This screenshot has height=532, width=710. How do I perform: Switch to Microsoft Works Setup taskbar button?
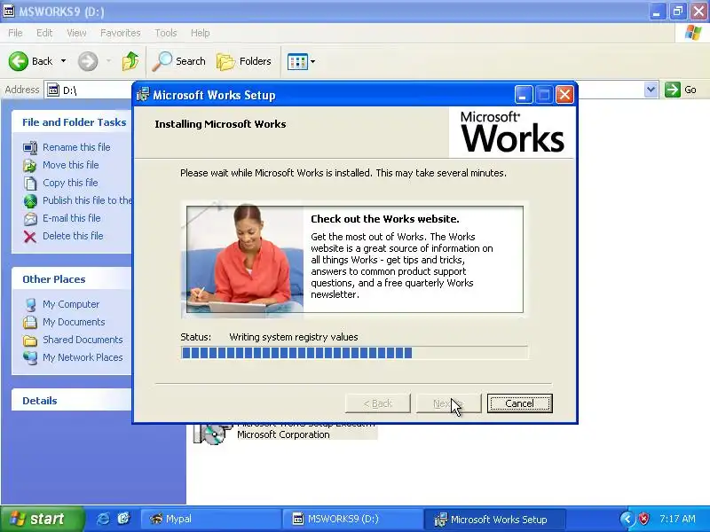click(494, 519)
